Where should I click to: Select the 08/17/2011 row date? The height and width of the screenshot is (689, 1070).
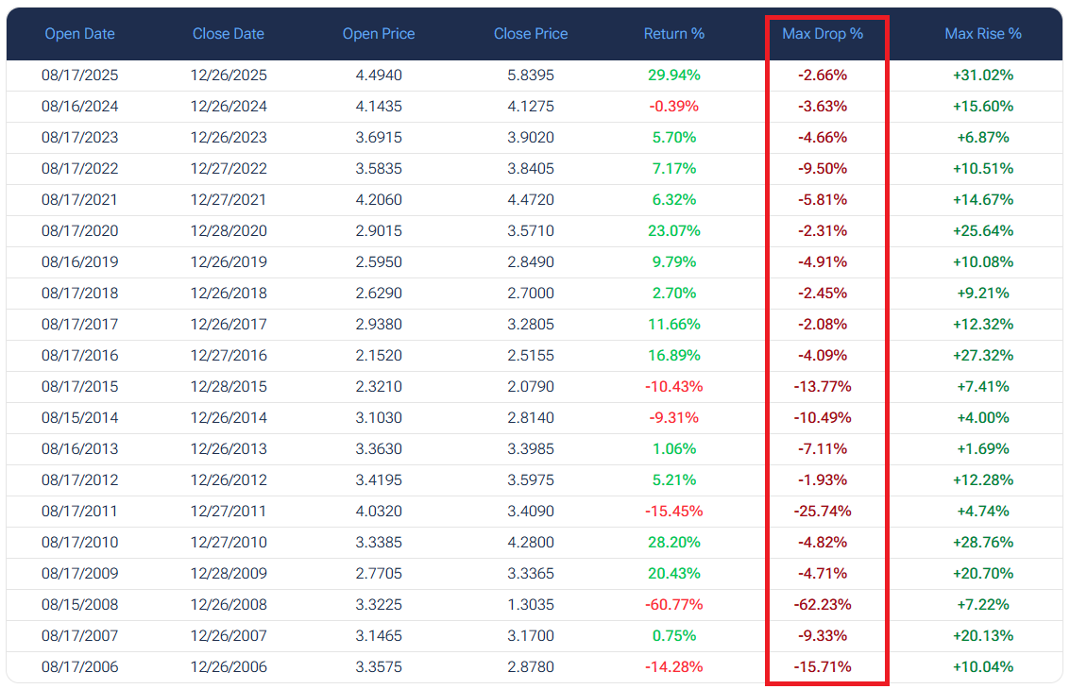pos(79,511)
